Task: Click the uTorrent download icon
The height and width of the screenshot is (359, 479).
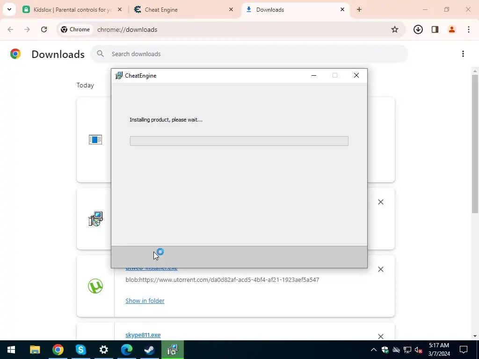Action: pyautogui.click(x=95, y=286)
